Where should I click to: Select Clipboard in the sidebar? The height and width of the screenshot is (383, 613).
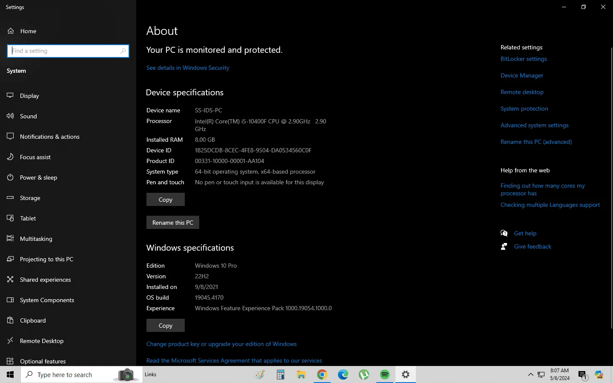68,320
